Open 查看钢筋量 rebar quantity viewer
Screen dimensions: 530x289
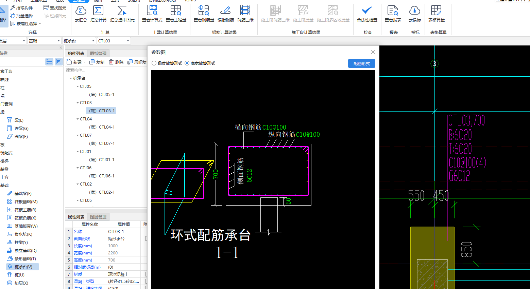204,14
